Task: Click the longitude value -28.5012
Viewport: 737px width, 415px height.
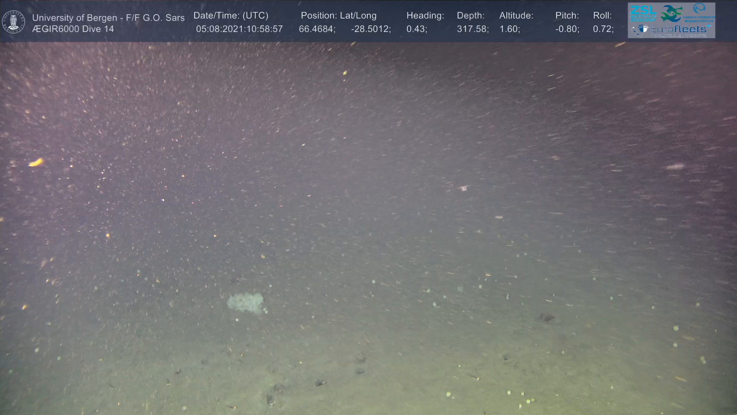Action: point(371,29)
